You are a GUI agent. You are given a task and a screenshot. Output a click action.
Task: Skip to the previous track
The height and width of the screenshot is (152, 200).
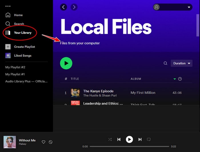pyautogui.click(x=119, y=139)
